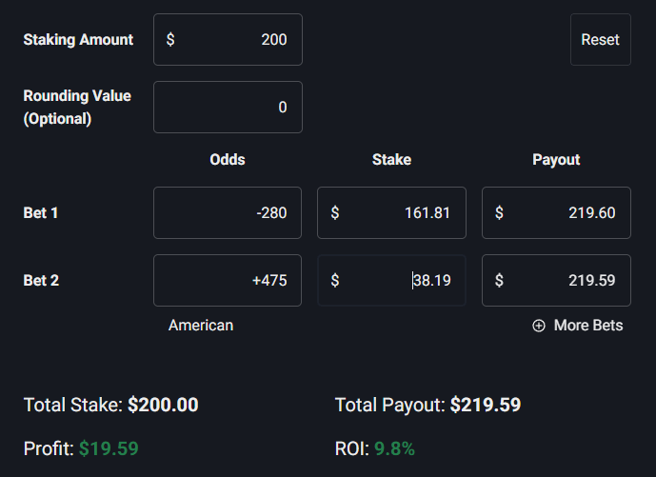Select the Rounding Value input box
Image resolution: width=656 pixels, height=477 pixels.
228,108
